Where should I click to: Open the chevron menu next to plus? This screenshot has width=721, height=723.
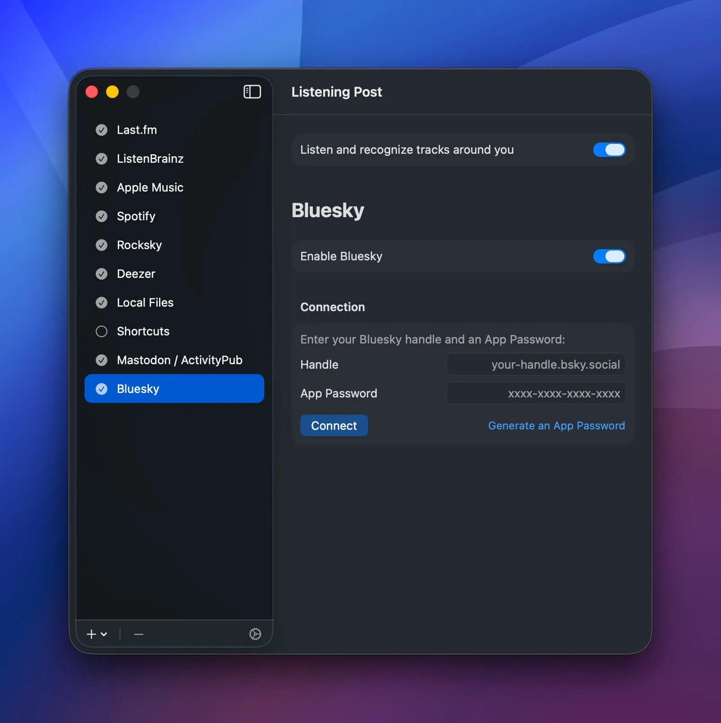coord(104,635)
